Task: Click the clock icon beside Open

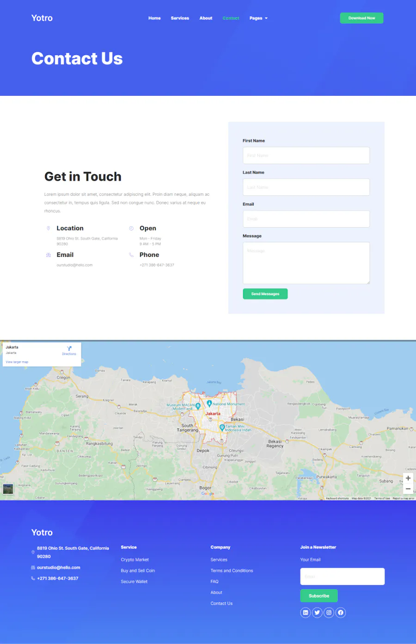Action: [x=131, y=228]
